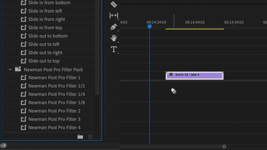Click the preset icon beside Newman Post Pro Filter 3
267x150 pixels.
pos(23,119)
